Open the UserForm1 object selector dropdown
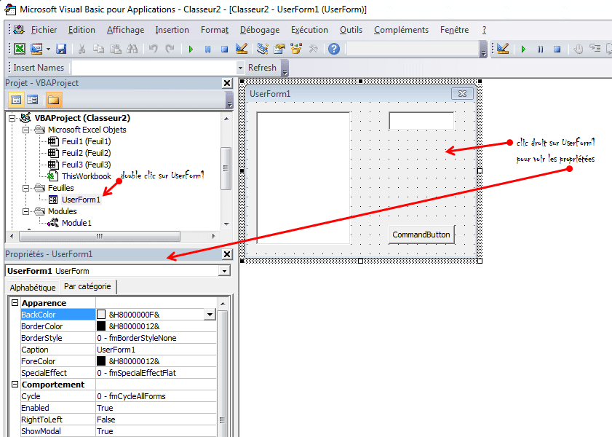 223,271
